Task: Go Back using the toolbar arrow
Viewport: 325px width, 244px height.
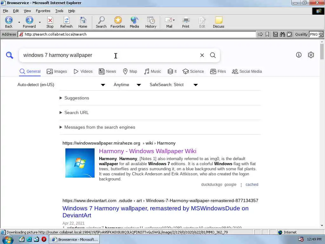Action: (9, 22)
